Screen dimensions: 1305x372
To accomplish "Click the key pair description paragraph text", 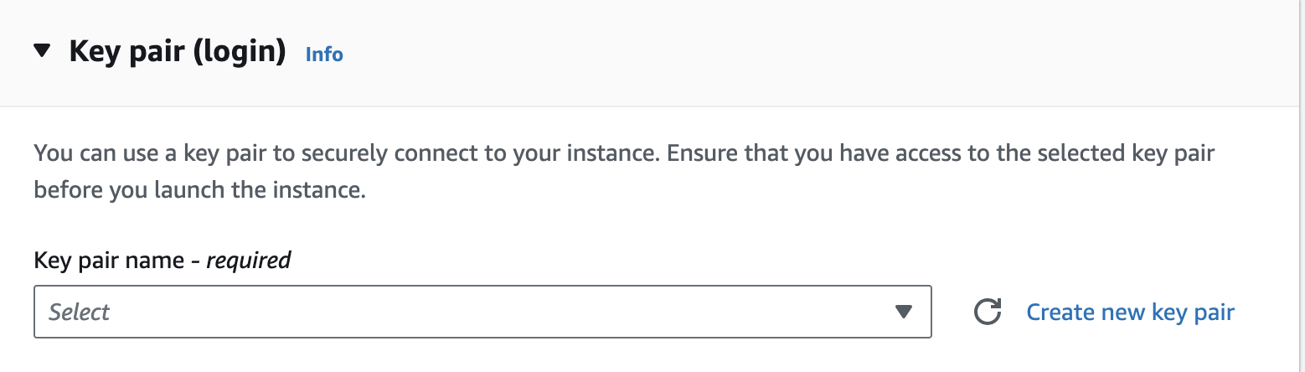I will tap(624, 172).
